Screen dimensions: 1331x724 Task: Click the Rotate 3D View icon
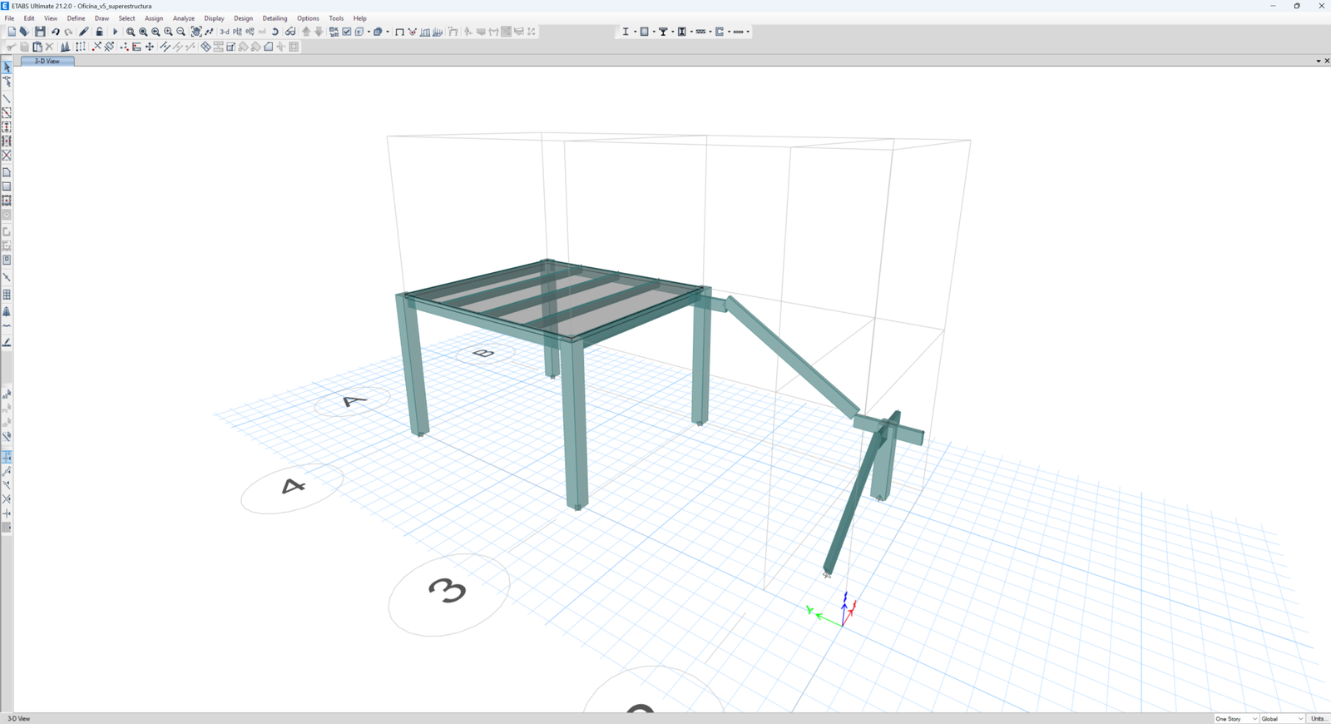275,32
